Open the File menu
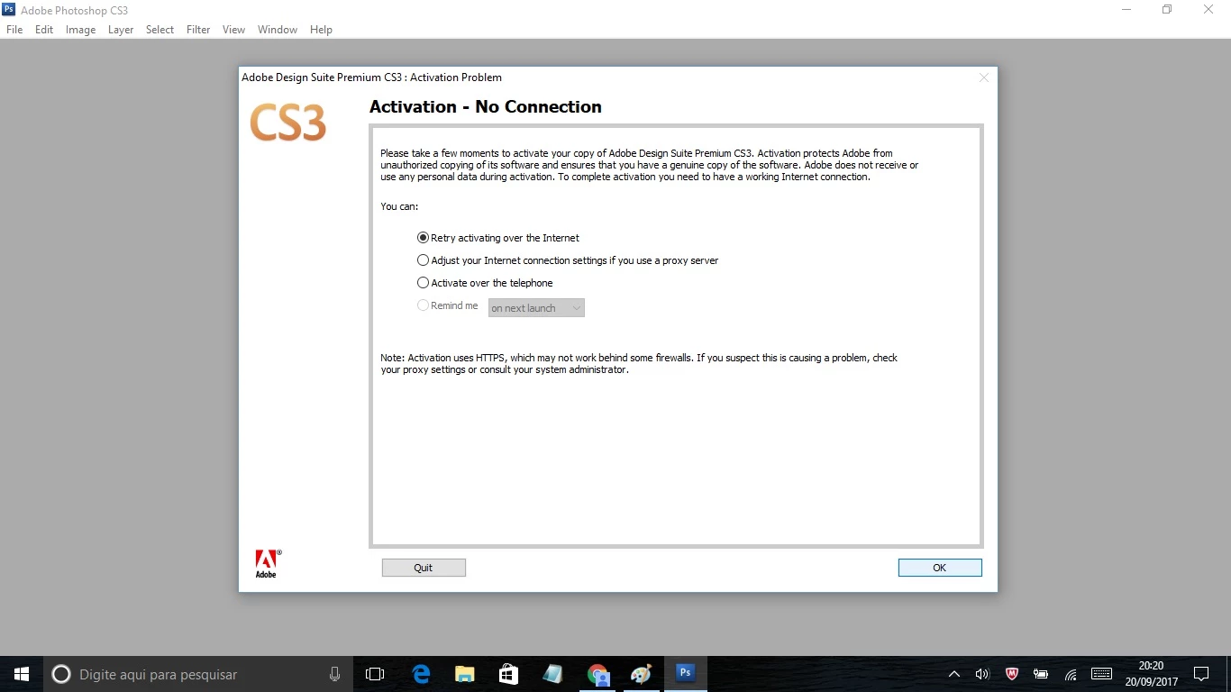This screenshot has height=692, width=1231. click(14, 30)
